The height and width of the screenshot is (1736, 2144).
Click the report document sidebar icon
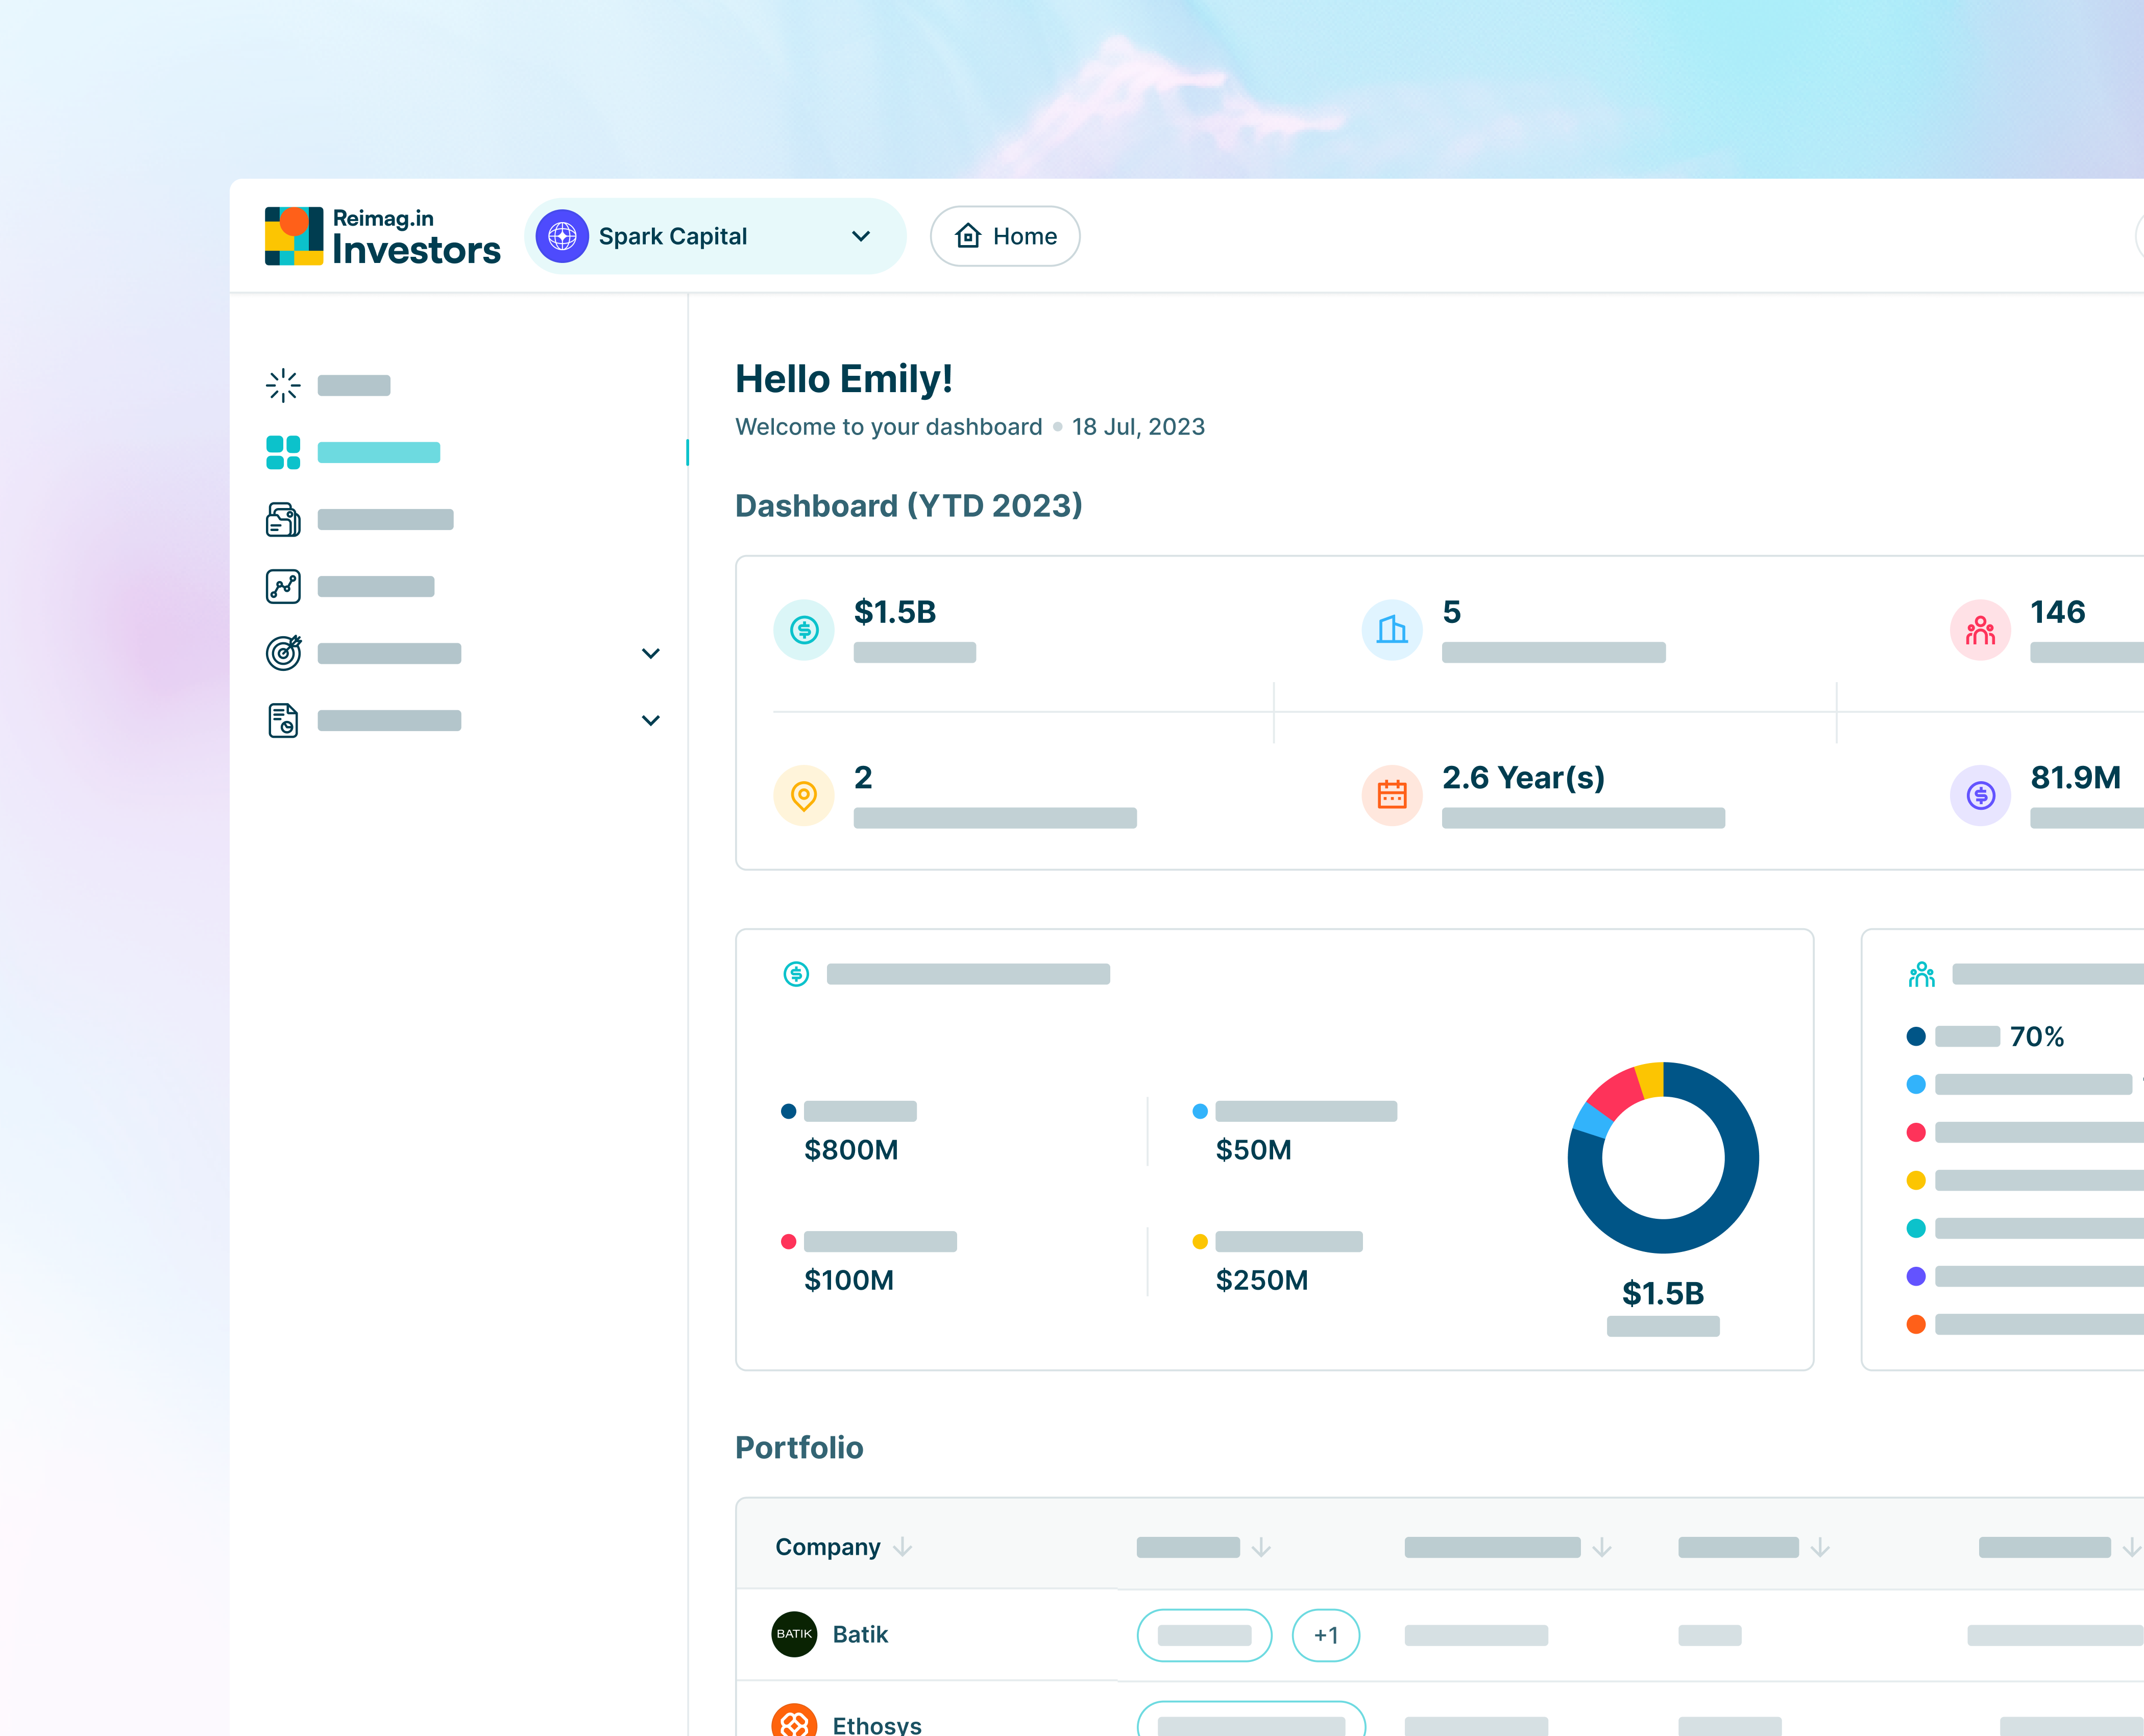[283, 720]
